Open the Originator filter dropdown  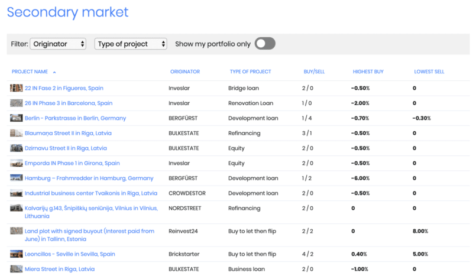pyautogui.click(x=58, y=44)
